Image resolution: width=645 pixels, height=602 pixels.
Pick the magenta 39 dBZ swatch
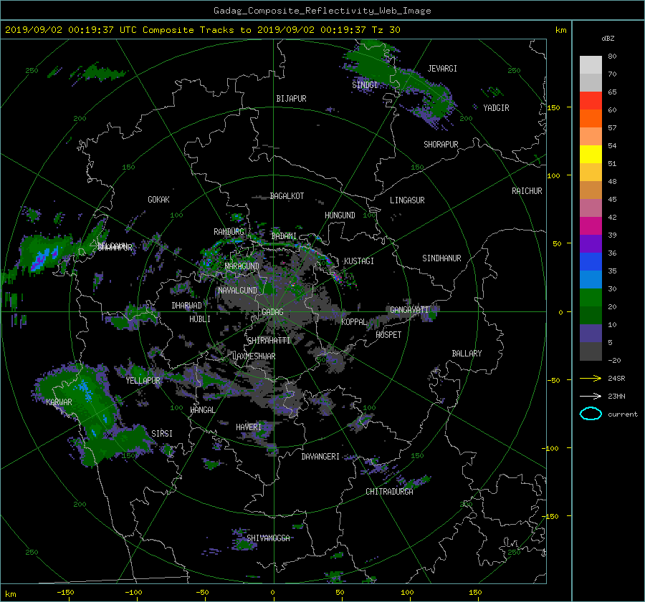click(x=591, y=225)
